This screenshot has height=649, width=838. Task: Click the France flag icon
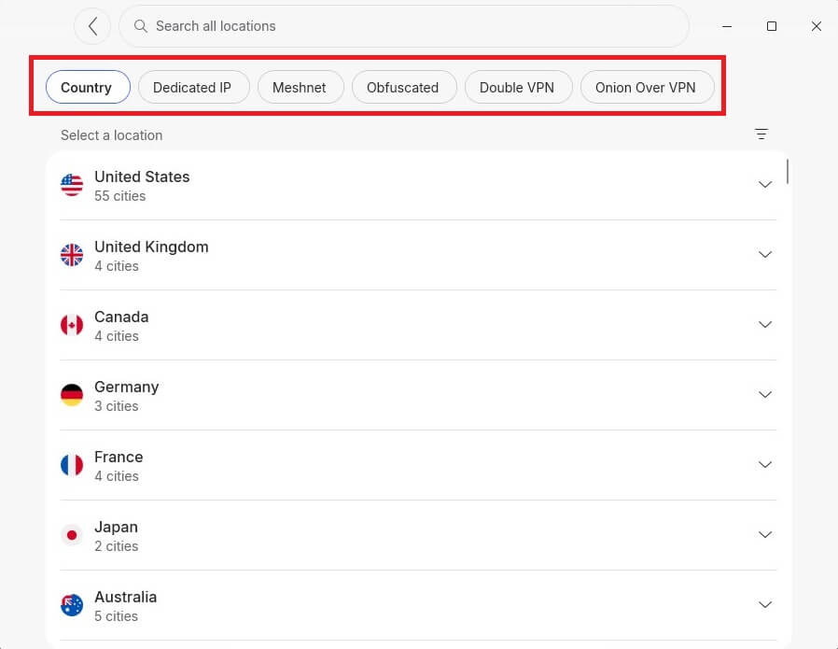coord(72,465)
